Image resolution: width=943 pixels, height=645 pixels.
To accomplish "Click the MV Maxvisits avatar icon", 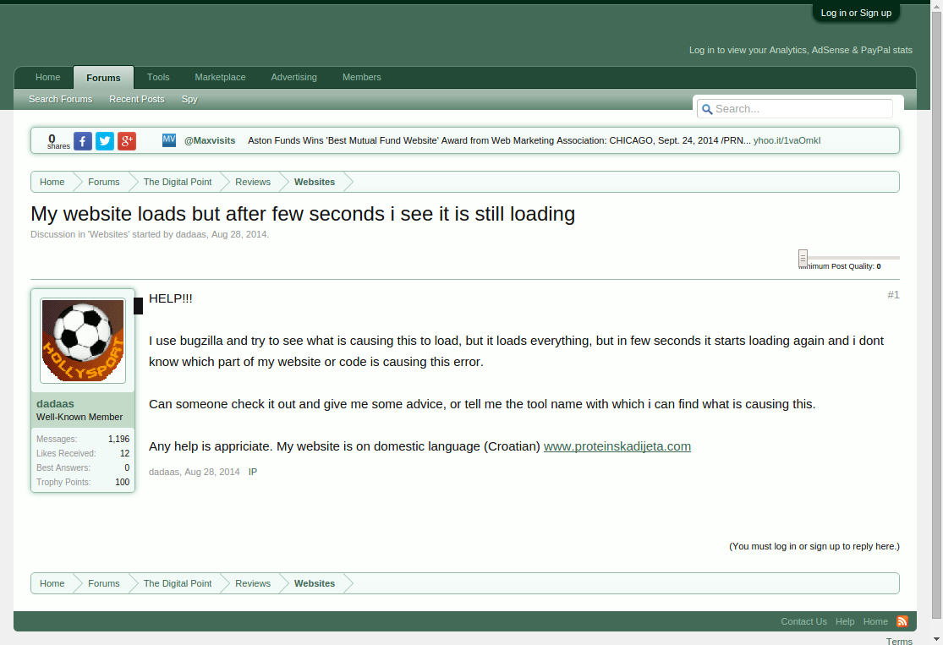I will [169, 140].
